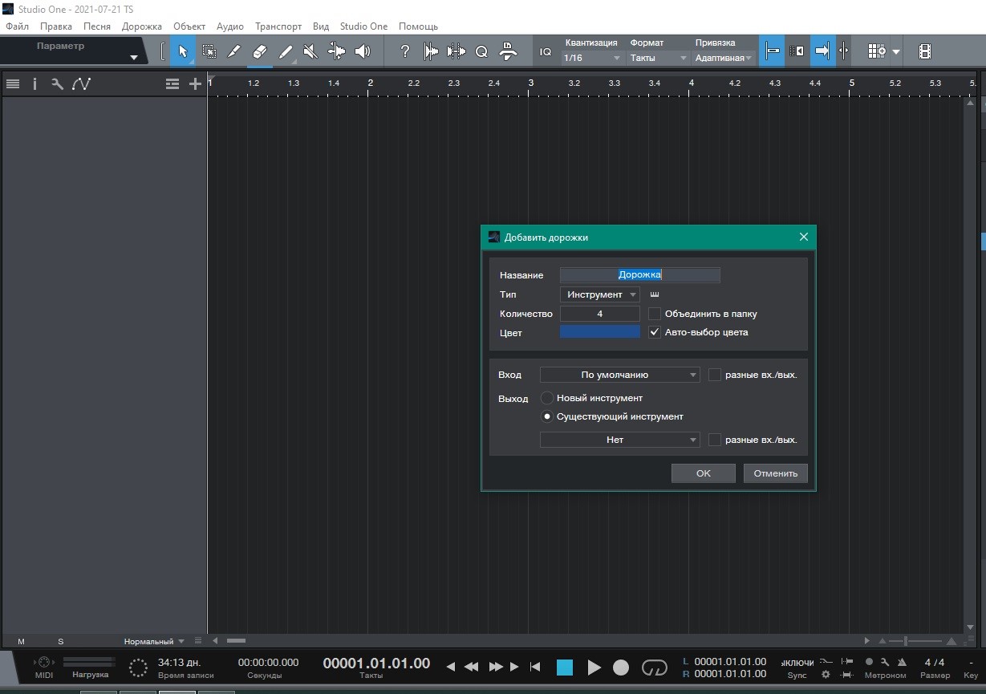Open the video player icon
Viewport: 986px width, 694px height.
pyautogui.click(x=925, y=51)
